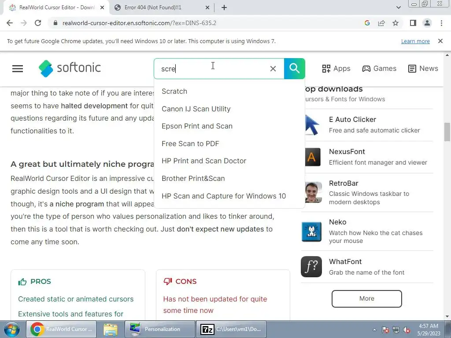Viewport: 451px width, 338px height.
Task: Open Action Center flag icon
Action: click(385, 330)
